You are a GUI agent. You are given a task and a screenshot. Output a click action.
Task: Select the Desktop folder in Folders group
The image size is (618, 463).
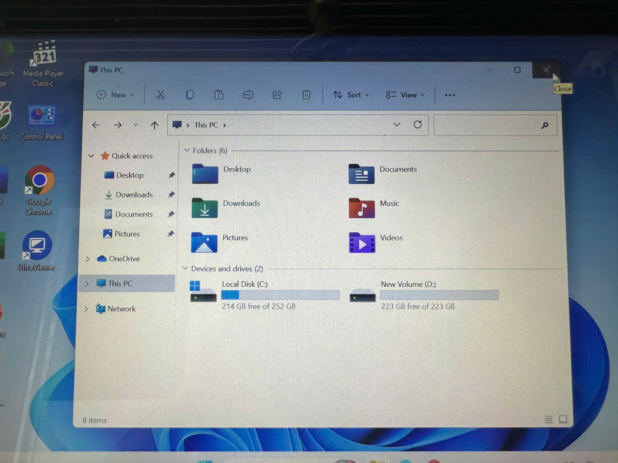tap(221, 173)
